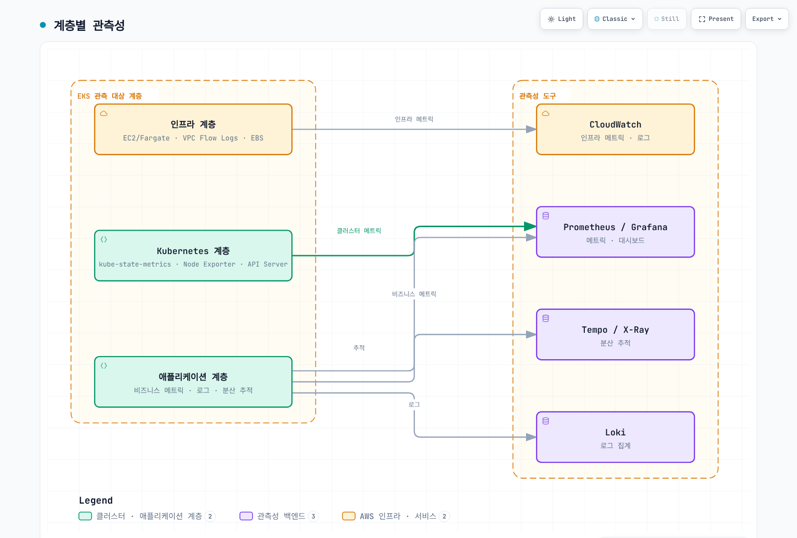Click the green 클러스터 · 애플리케이션 계층 legend swatch
This screenshot has height=538, width=797.
85,516
